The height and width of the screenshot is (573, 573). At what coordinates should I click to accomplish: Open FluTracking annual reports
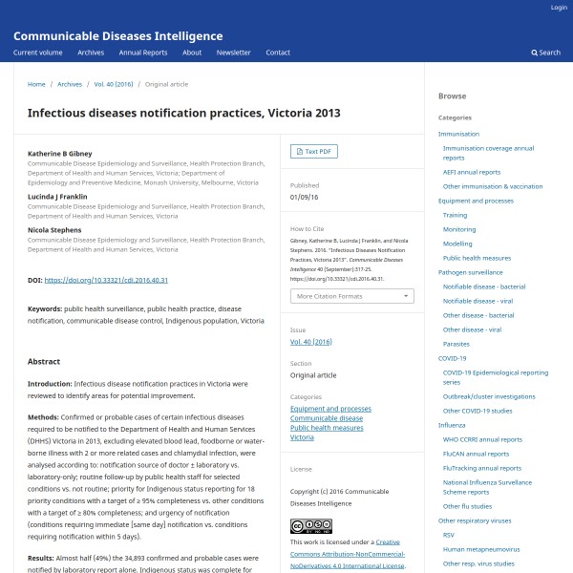(x=482, y=469)
